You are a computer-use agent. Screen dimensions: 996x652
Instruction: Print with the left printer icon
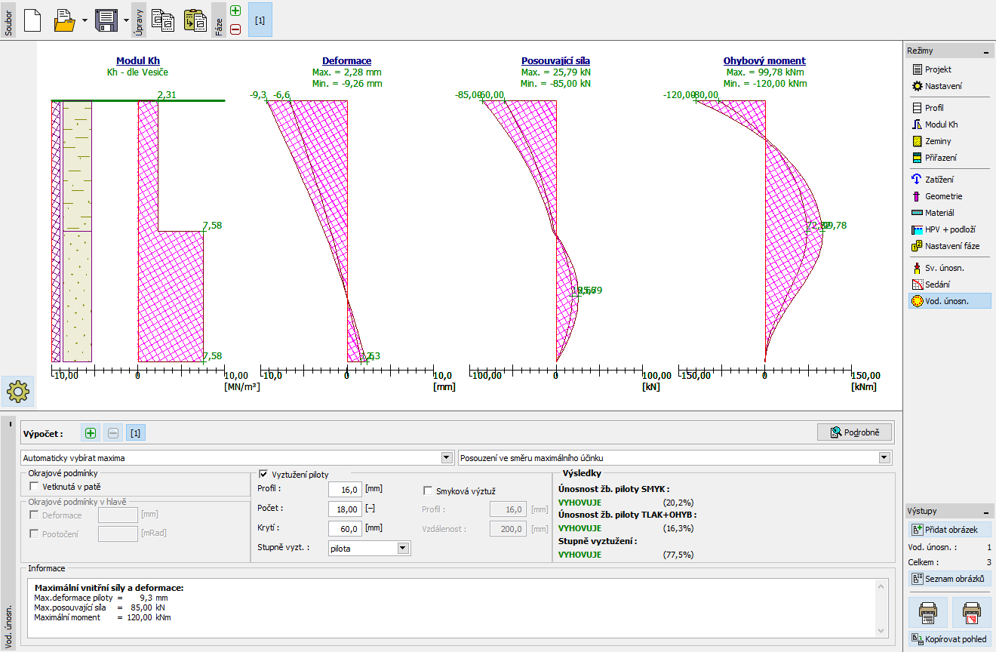927,612
